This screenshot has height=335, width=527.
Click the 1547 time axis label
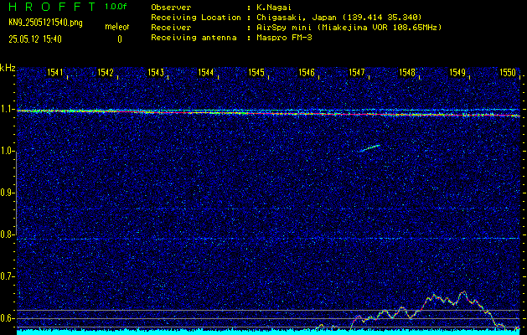357,72
